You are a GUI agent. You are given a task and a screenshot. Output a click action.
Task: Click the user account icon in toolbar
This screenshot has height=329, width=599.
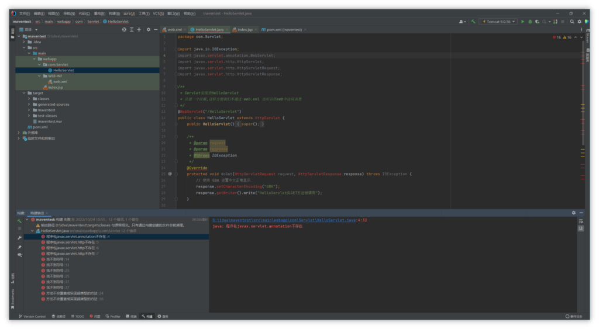[x=462, y=22]
